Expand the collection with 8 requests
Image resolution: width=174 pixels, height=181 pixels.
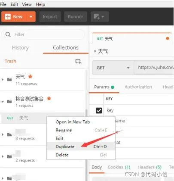point(3,134)
